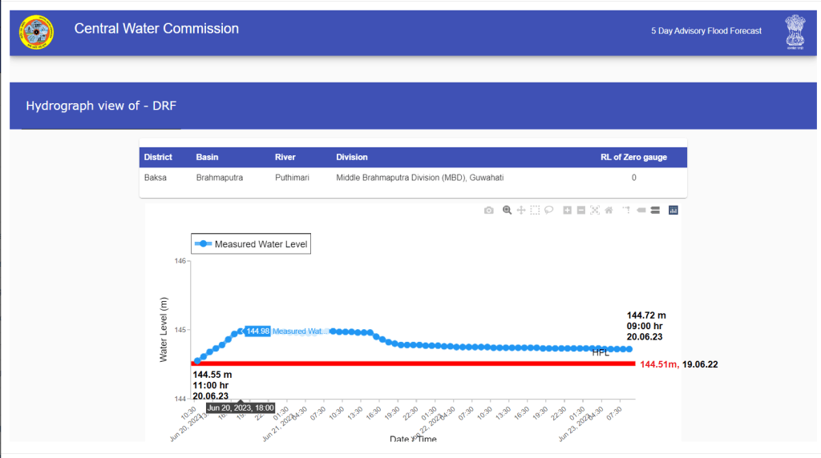Click the national emblem icon in header
The image size is (821, 458).
(x=795, y=32)
